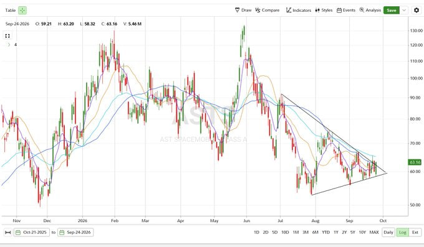Edit the Sep-24-2026 end date field
424x247 pixels.
pos(75,233)
